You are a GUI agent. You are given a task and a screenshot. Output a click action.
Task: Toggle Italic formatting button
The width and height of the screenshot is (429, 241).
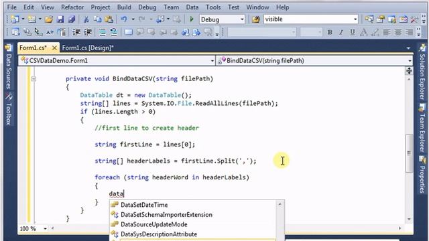(341, 32)
